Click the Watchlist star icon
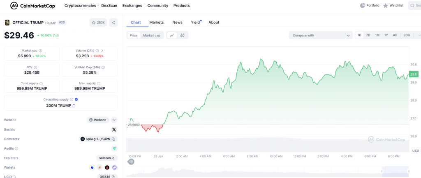This screenshot has height=178, width=421. (386, 6)
